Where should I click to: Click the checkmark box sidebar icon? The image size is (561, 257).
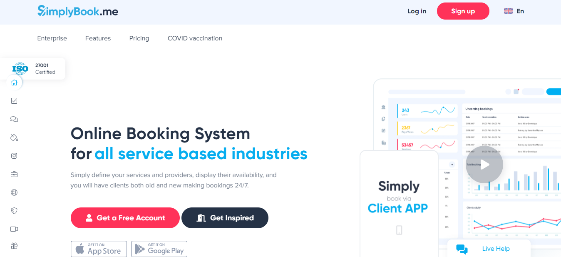14,101
